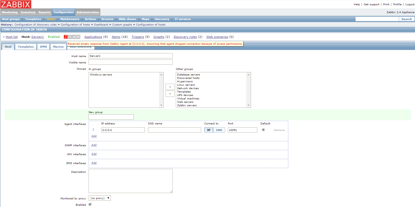Switch to the Host tab
The image size is (415, 207).
coord(8,47)
